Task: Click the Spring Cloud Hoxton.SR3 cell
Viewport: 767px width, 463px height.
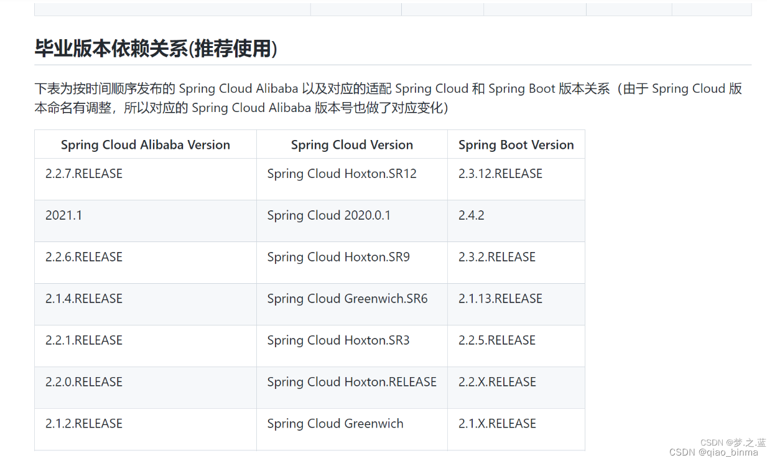Action: click(x=352, y=346)
